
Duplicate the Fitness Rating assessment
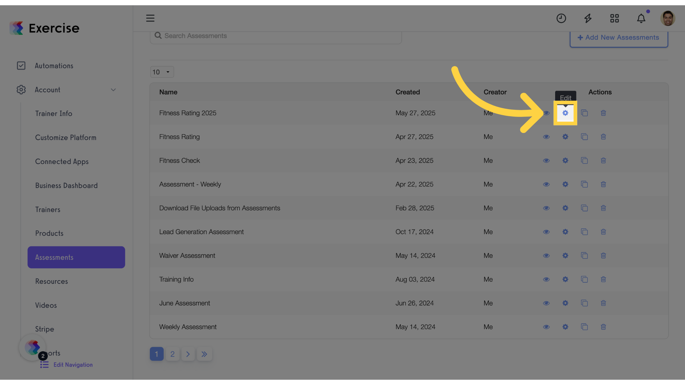(584, 137)
